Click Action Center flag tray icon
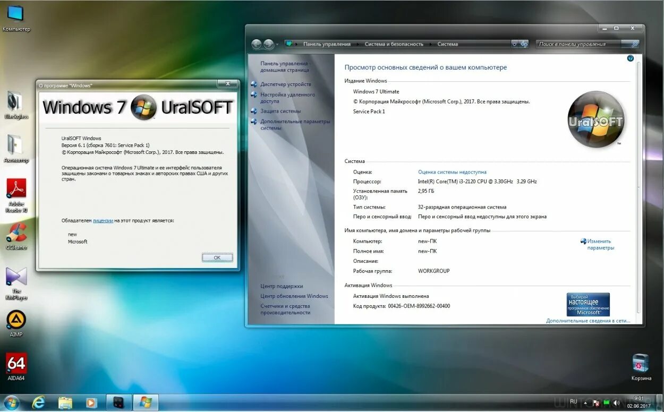This screenshot has height=412, width=664. click(596, 404)
